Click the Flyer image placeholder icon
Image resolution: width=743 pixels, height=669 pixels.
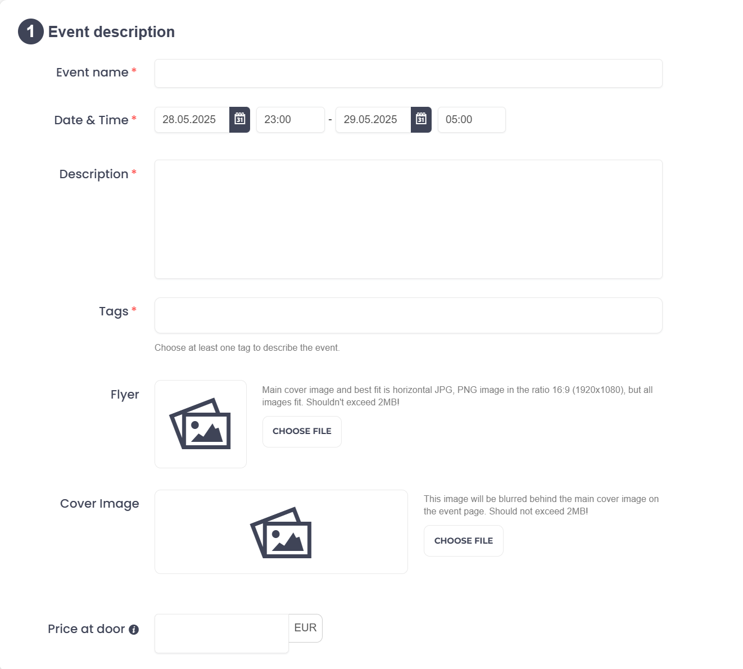coord(201,424)
